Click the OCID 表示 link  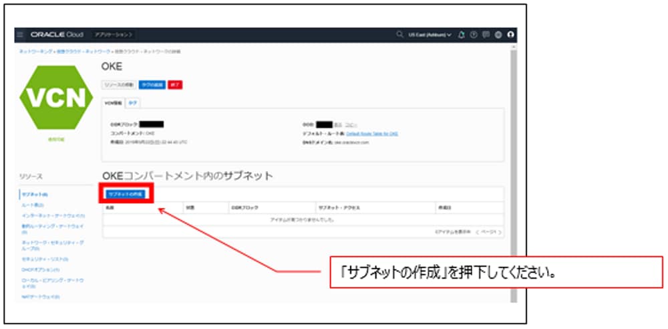pyautogui.click(x=337, y=124)
